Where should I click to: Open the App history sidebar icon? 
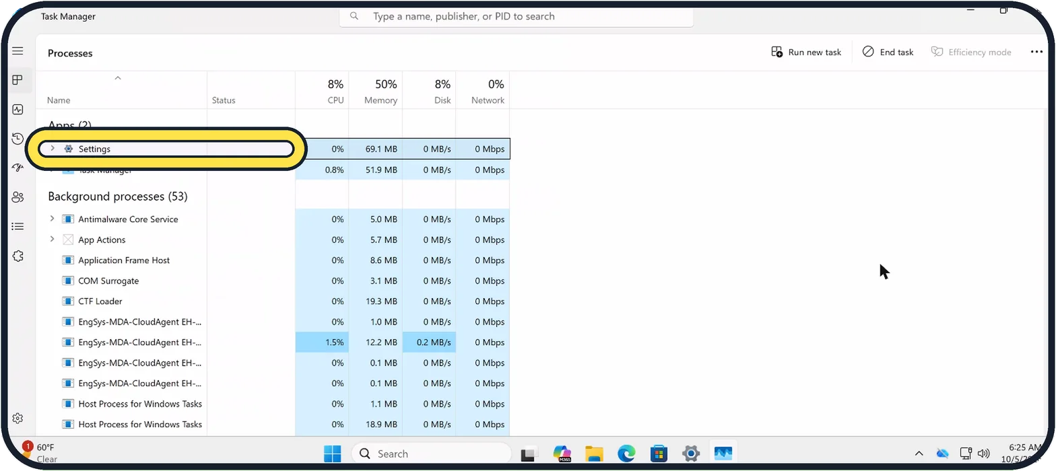(18, 139)
